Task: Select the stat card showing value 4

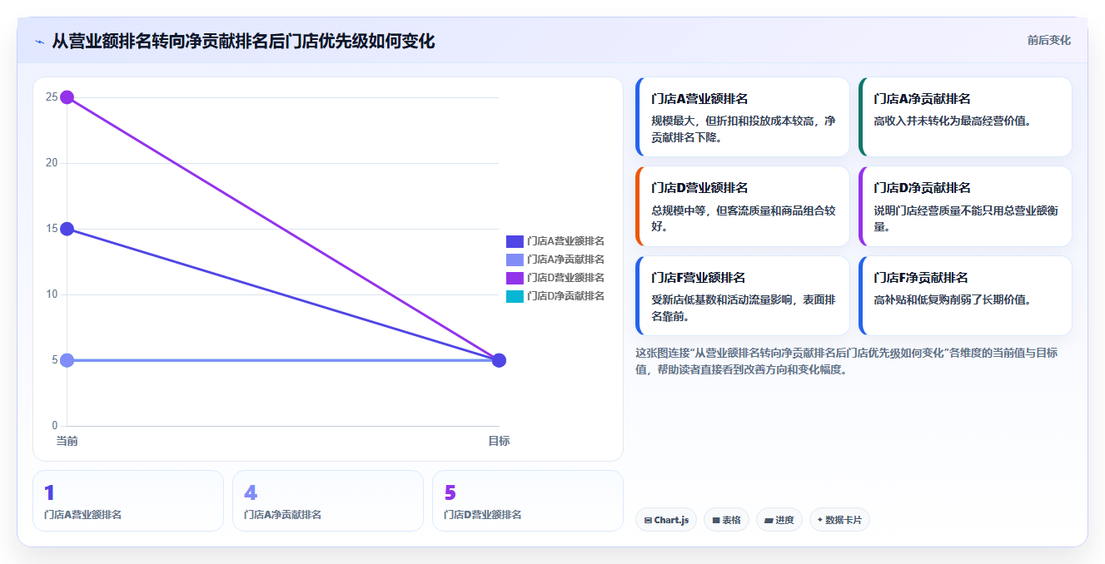Action: [328, 501]
